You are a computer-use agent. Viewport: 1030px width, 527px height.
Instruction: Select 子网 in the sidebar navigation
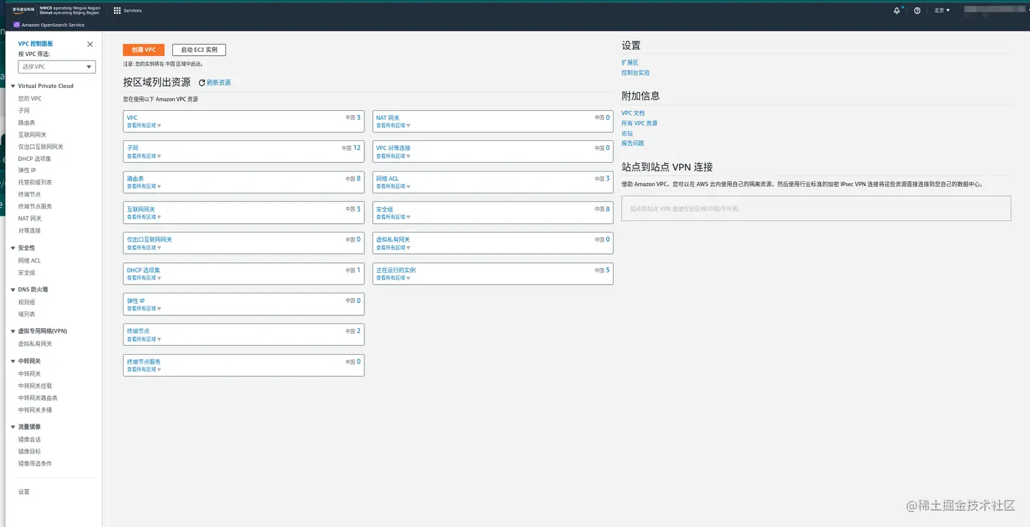point(24,110)
